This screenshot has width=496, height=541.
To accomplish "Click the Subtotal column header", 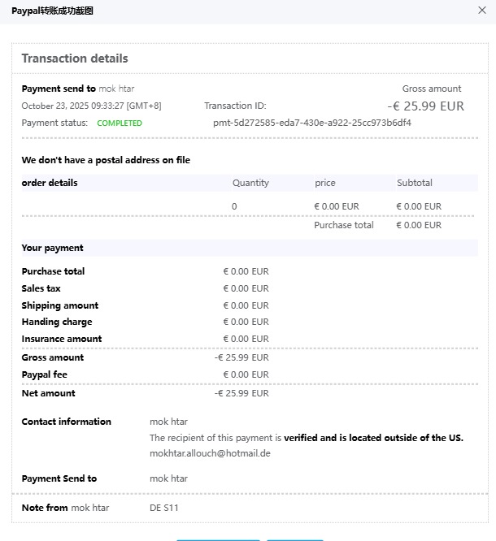I will click(415, 183).
